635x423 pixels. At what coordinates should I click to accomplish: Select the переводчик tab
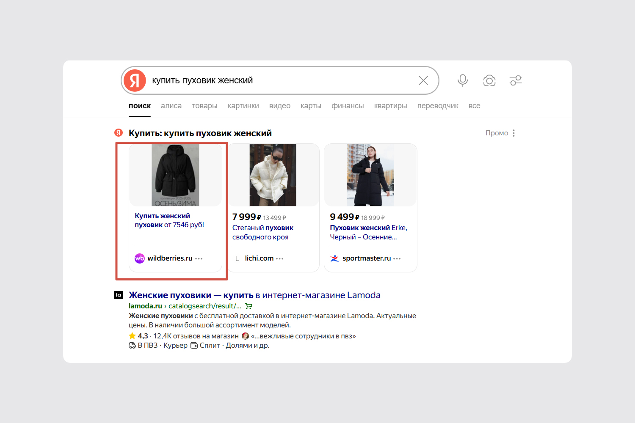click(437, 106)
